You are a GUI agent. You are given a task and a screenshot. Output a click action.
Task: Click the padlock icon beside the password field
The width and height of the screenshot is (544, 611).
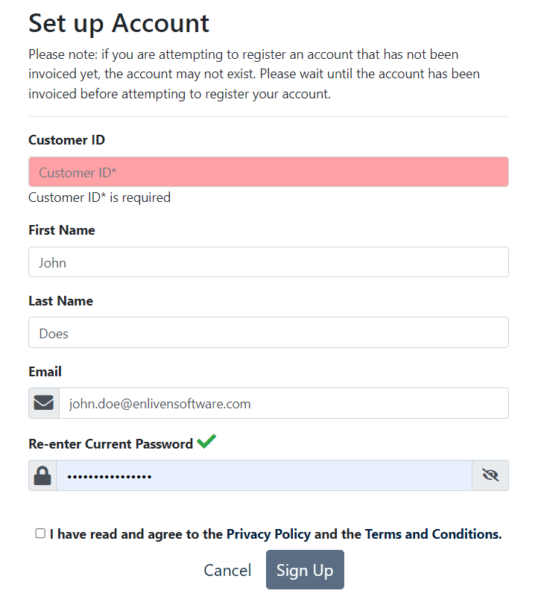[42, 475]
